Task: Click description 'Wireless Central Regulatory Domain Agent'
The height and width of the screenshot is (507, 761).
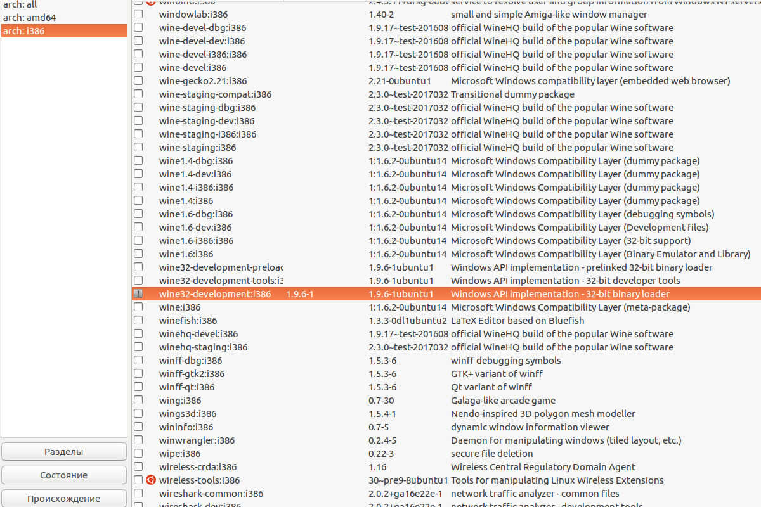Action: 543,466
